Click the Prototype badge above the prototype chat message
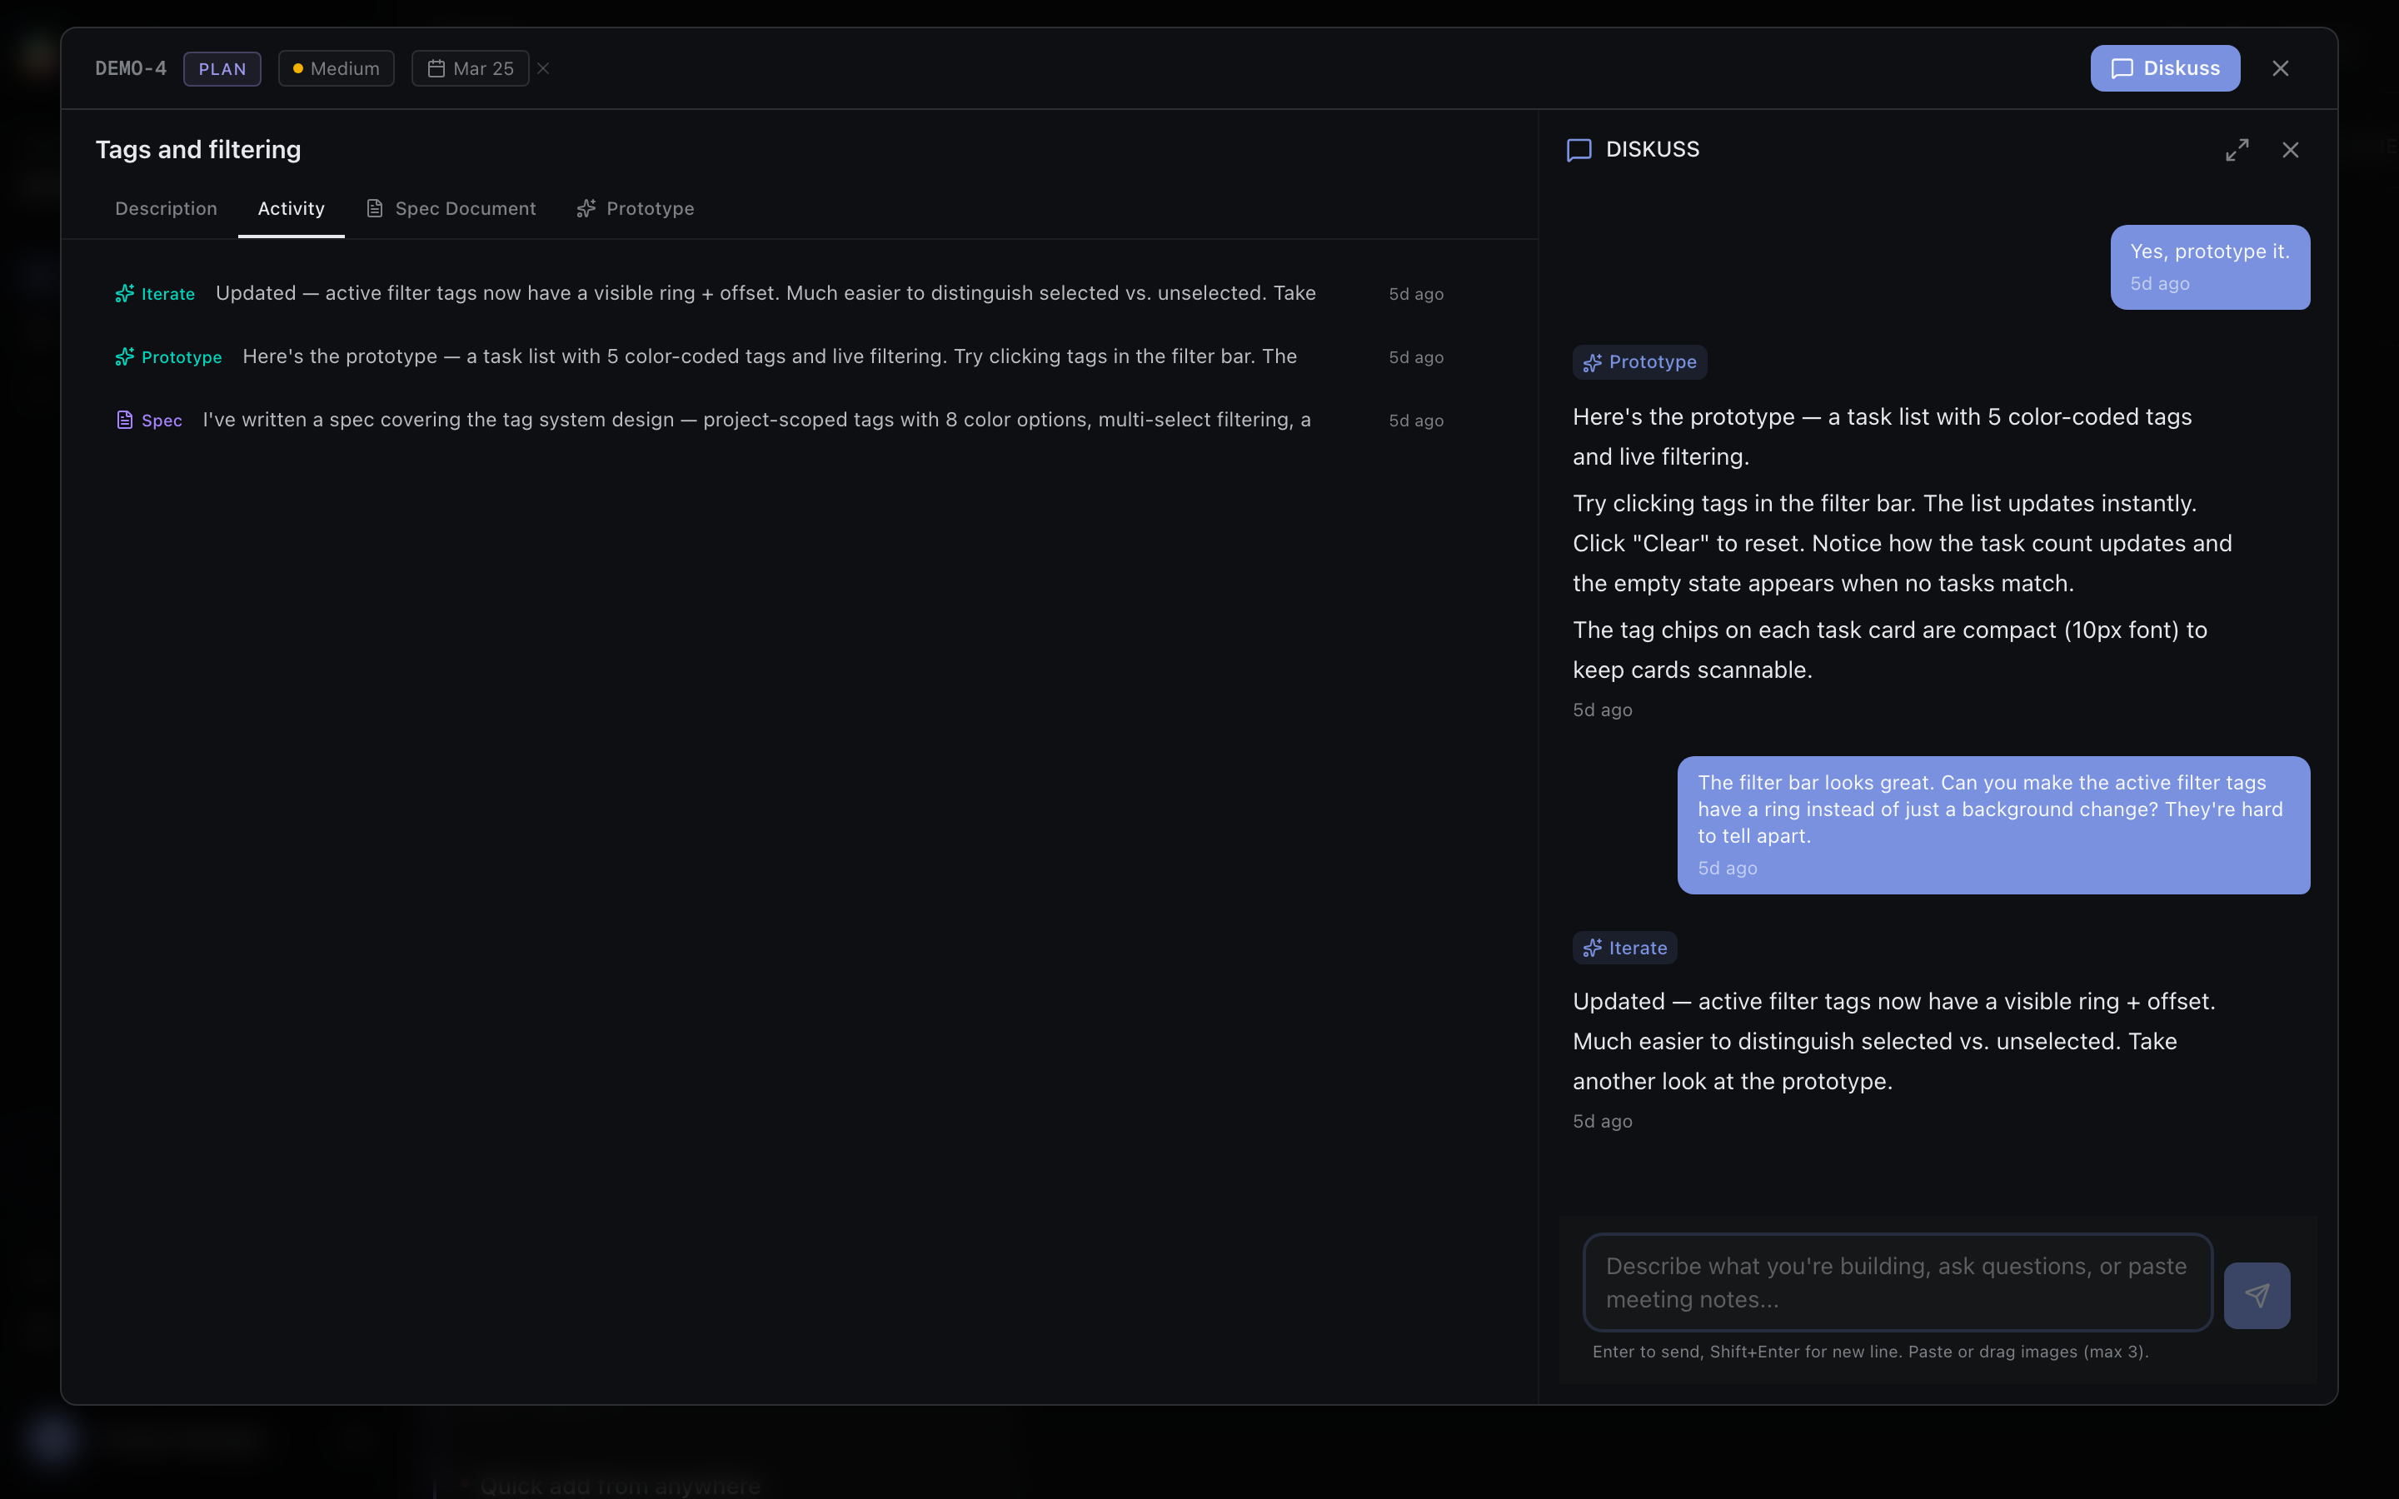Viewport: 2399px width, 1499px height. click(x=1639, y=362)
